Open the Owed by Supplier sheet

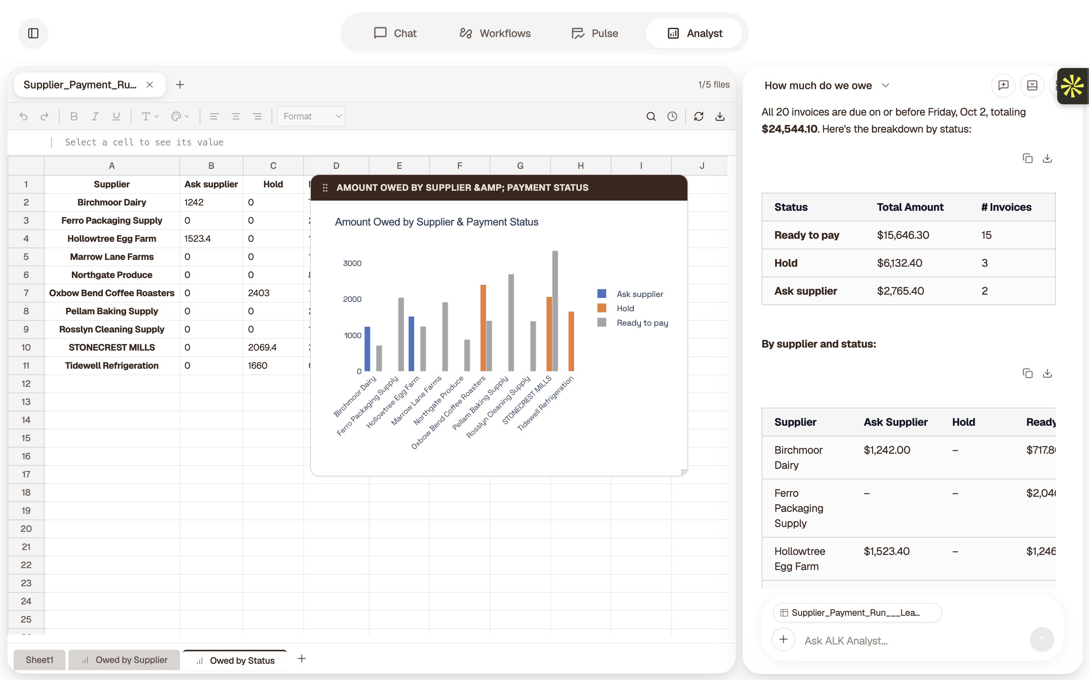124,660
